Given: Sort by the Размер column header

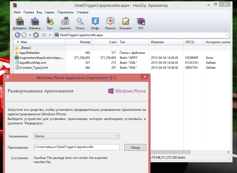Looking at the screenshot, I should (79, 42).
